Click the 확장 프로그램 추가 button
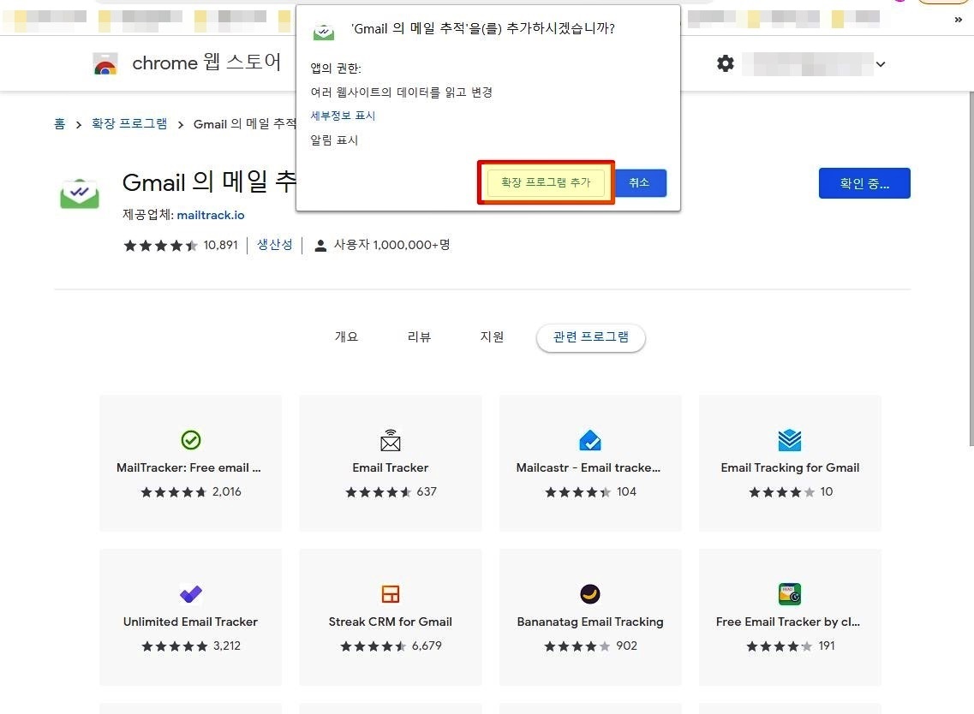This screenshot has height=714, width=974. tap(546, 182)
